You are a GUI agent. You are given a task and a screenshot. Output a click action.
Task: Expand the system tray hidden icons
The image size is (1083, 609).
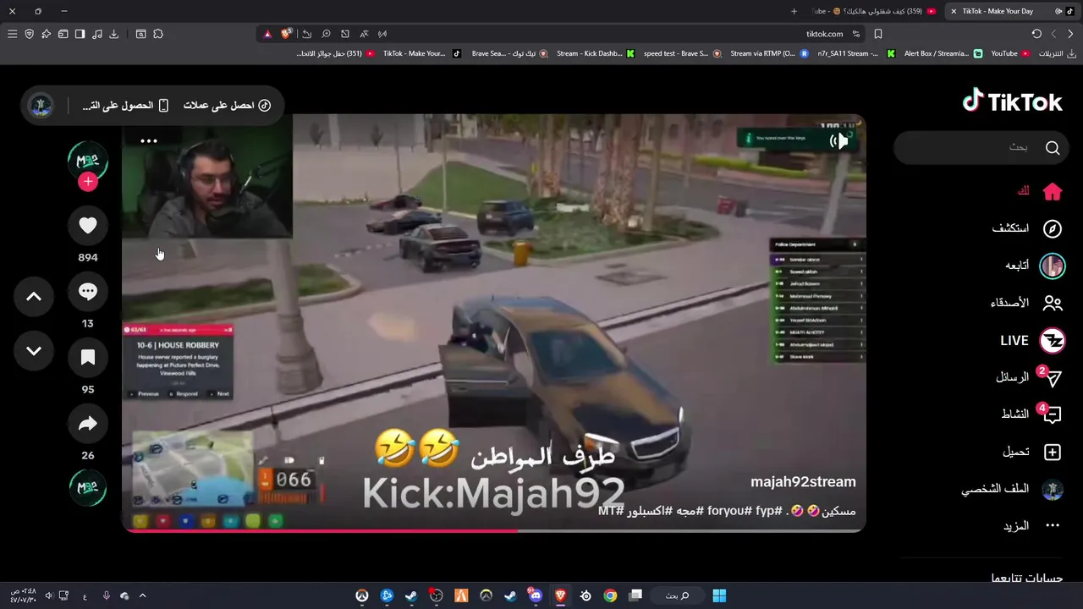(x=142, y=595)
